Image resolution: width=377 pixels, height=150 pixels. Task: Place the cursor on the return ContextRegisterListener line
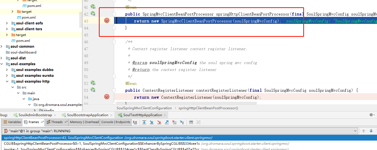click(197, 97)
